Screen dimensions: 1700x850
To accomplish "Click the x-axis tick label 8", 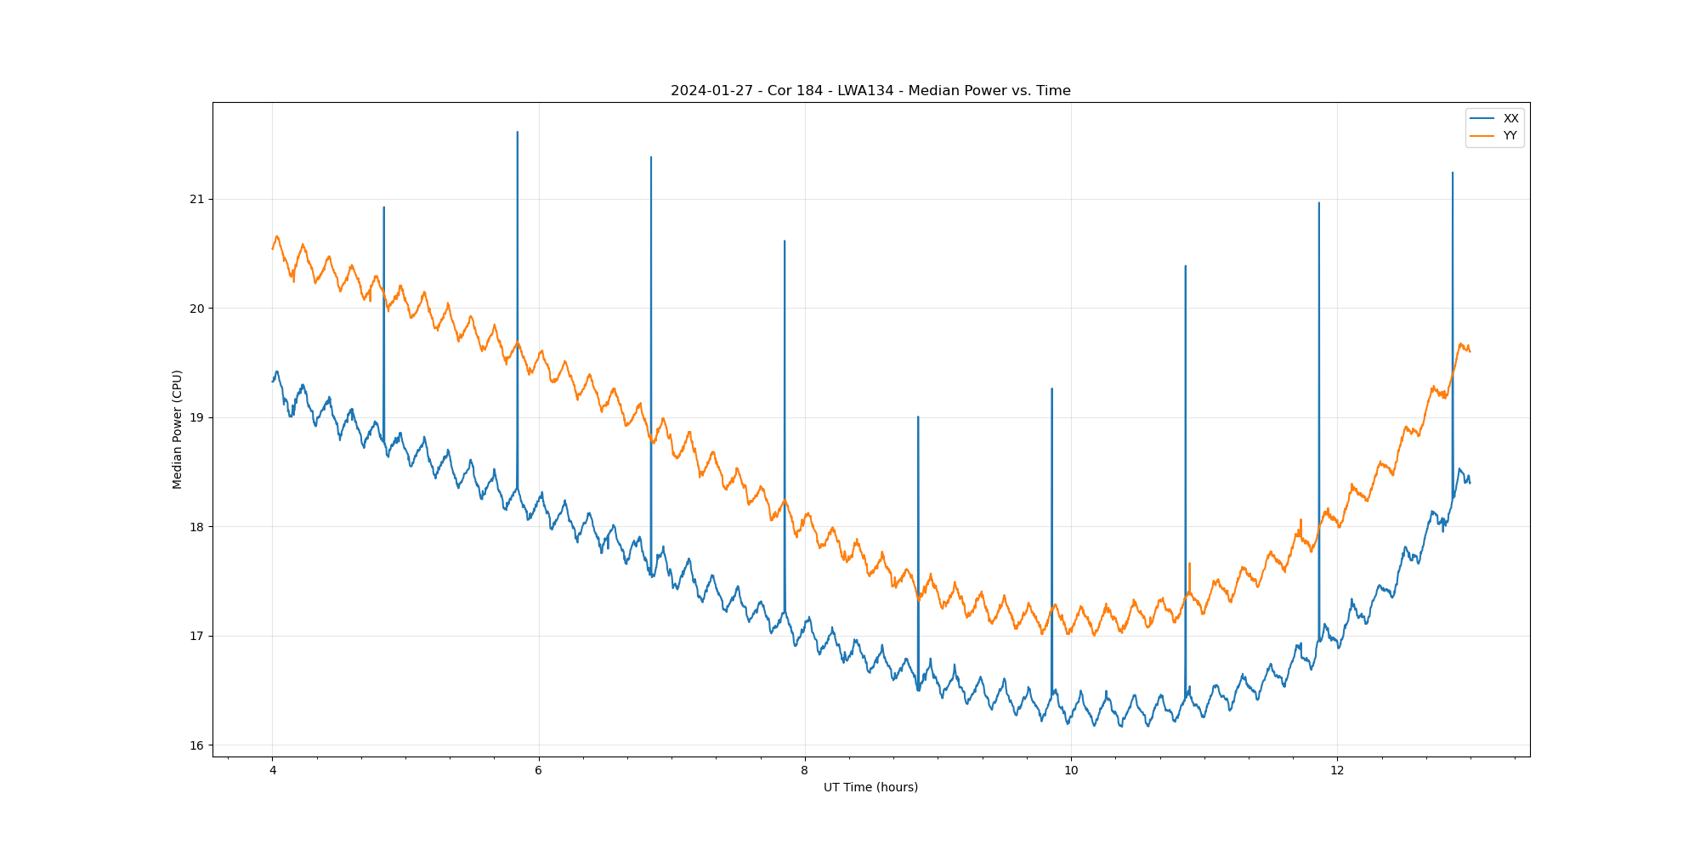I will (804, 771).
